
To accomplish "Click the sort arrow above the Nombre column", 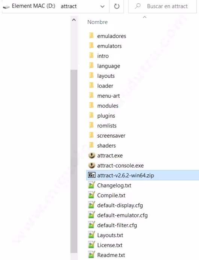I will 145,17.
